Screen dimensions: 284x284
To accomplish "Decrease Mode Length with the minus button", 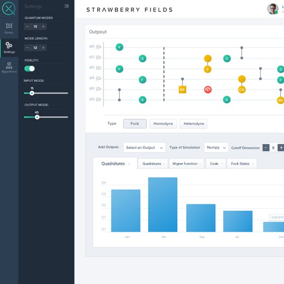I will pos(27,48).
